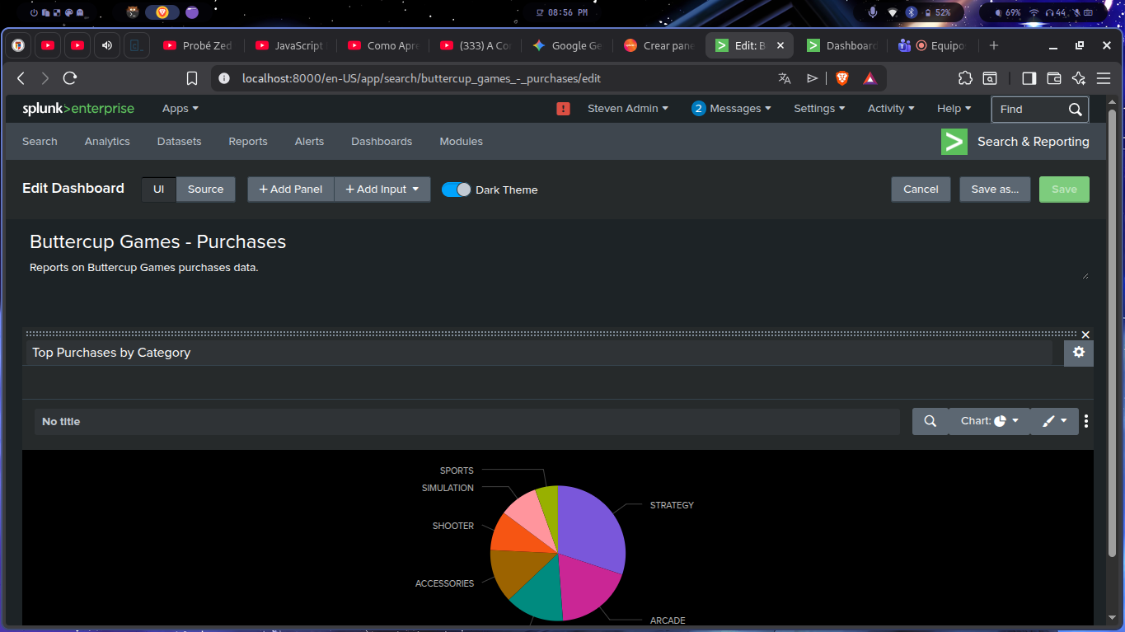
Task: Click the red notification alert icon
Action: point(563,108)
